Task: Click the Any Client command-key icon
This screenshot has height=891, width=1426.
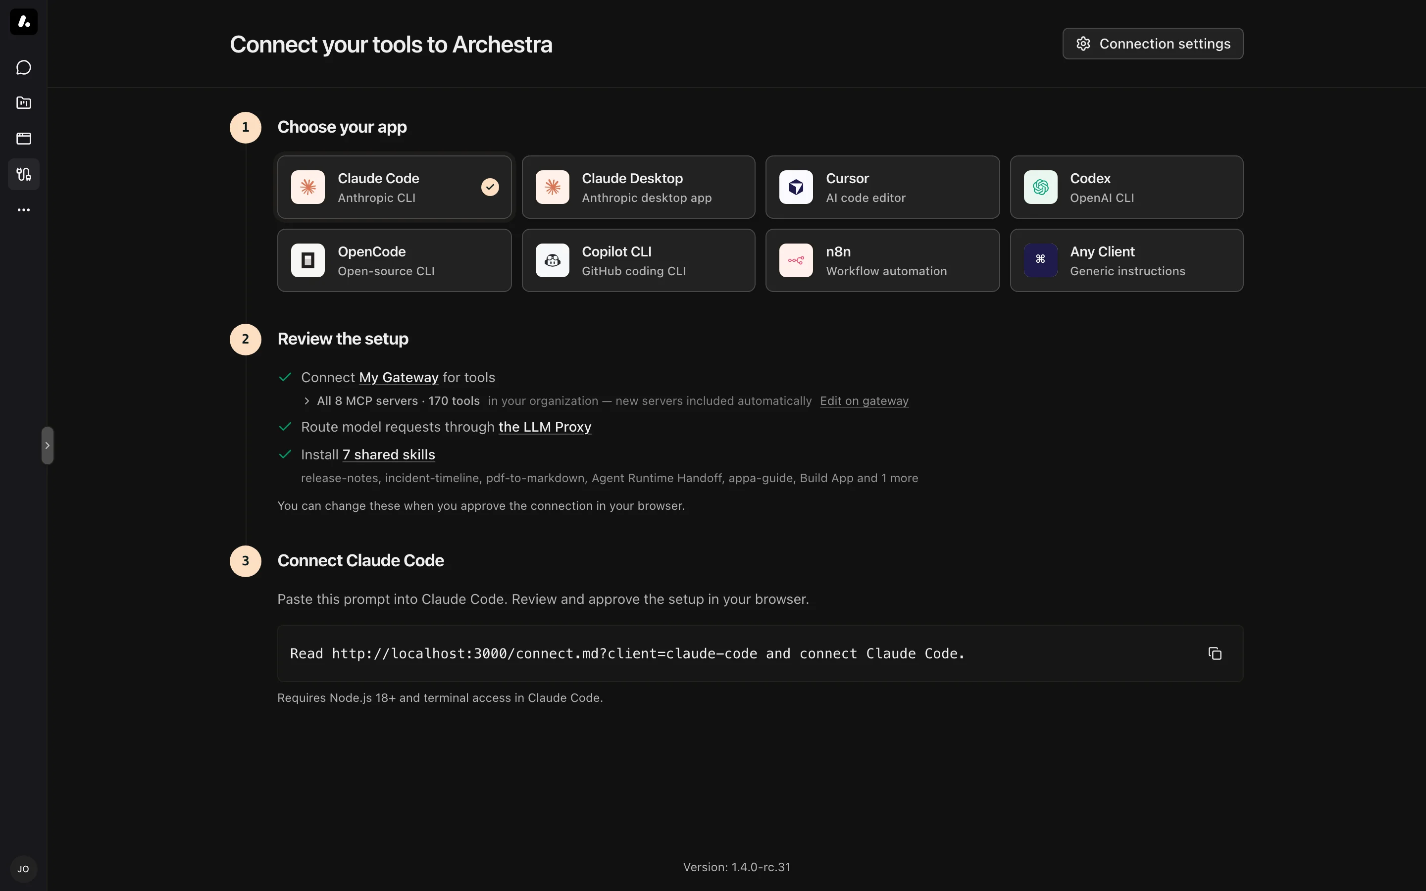Action: (1041, 260)
